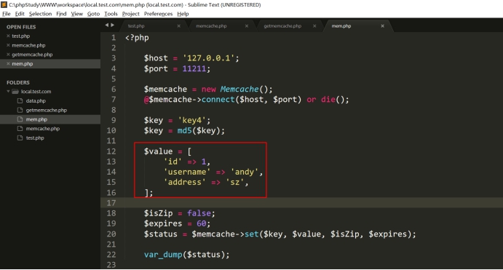Open the File menu
Image resolution: width=503 pixels, height=270 pixels.
pos(7,14)
